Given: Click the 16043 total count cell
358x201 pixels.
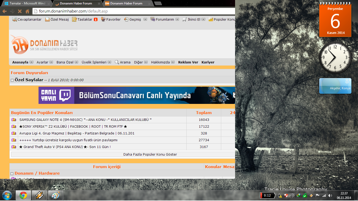Looking at the screenshot, I should pyautogui.click(x=204, y=120).
